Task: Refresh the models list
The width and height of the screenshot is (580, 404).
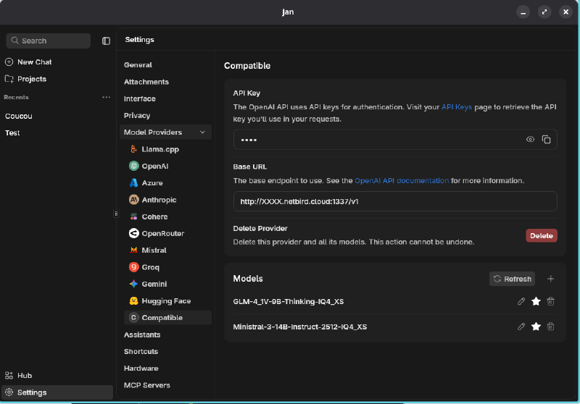Action: (513, 279)
